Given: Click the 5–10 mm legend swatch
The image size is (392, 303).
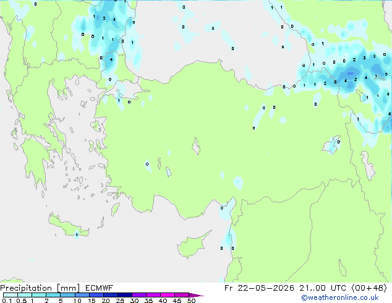Looking at the screenshot, I should 68,295.
